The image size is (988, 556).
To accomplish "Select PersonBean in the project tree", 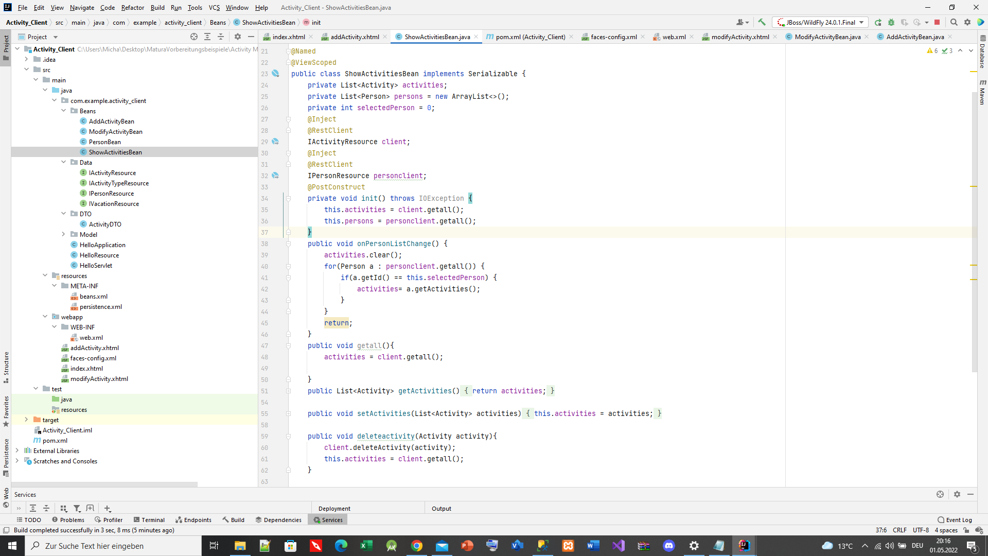I will coord(104,142).
